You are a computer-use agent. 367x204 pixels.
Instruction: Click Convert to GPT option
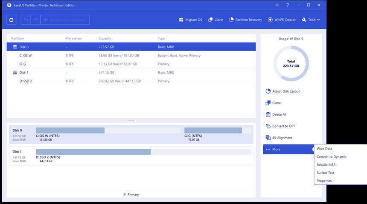click(280, 126)
